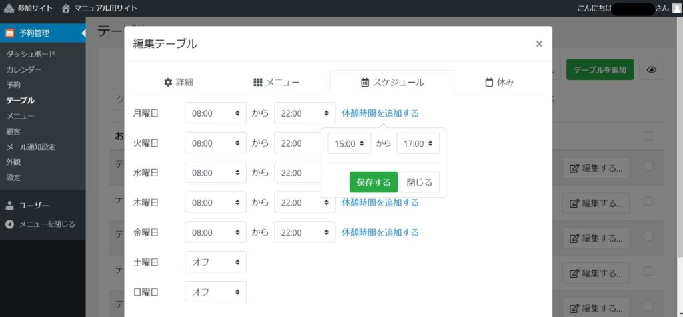Viewport: 683px width, 317px height.
Task: Open 土曜日 オフ dropdown
Action: (215, 262)
